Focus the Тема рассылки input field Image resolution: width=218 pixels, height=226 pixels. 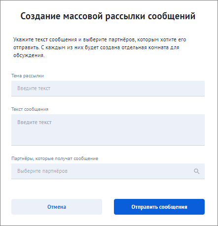click(x=108, y=89)
